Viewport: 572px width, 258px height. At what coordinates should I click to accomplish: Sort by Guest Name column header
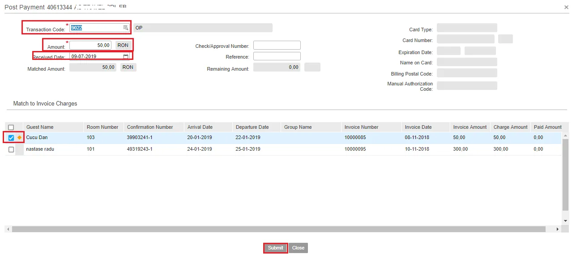(53, 127)
